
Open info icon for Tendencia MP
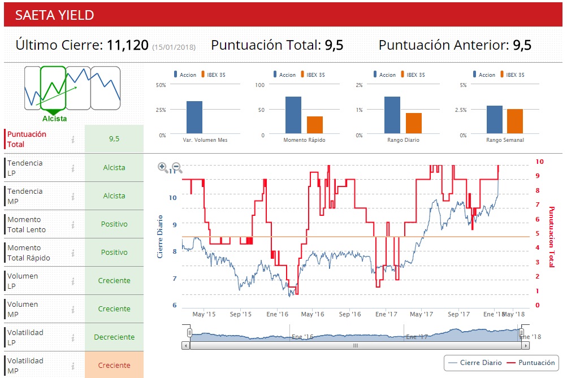tap(73, 196)
